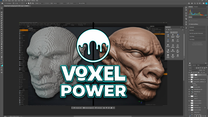Open the Levels adjustment
This screenshot has width=208, height=117.
pyautogui.click(x=173, y=40)
